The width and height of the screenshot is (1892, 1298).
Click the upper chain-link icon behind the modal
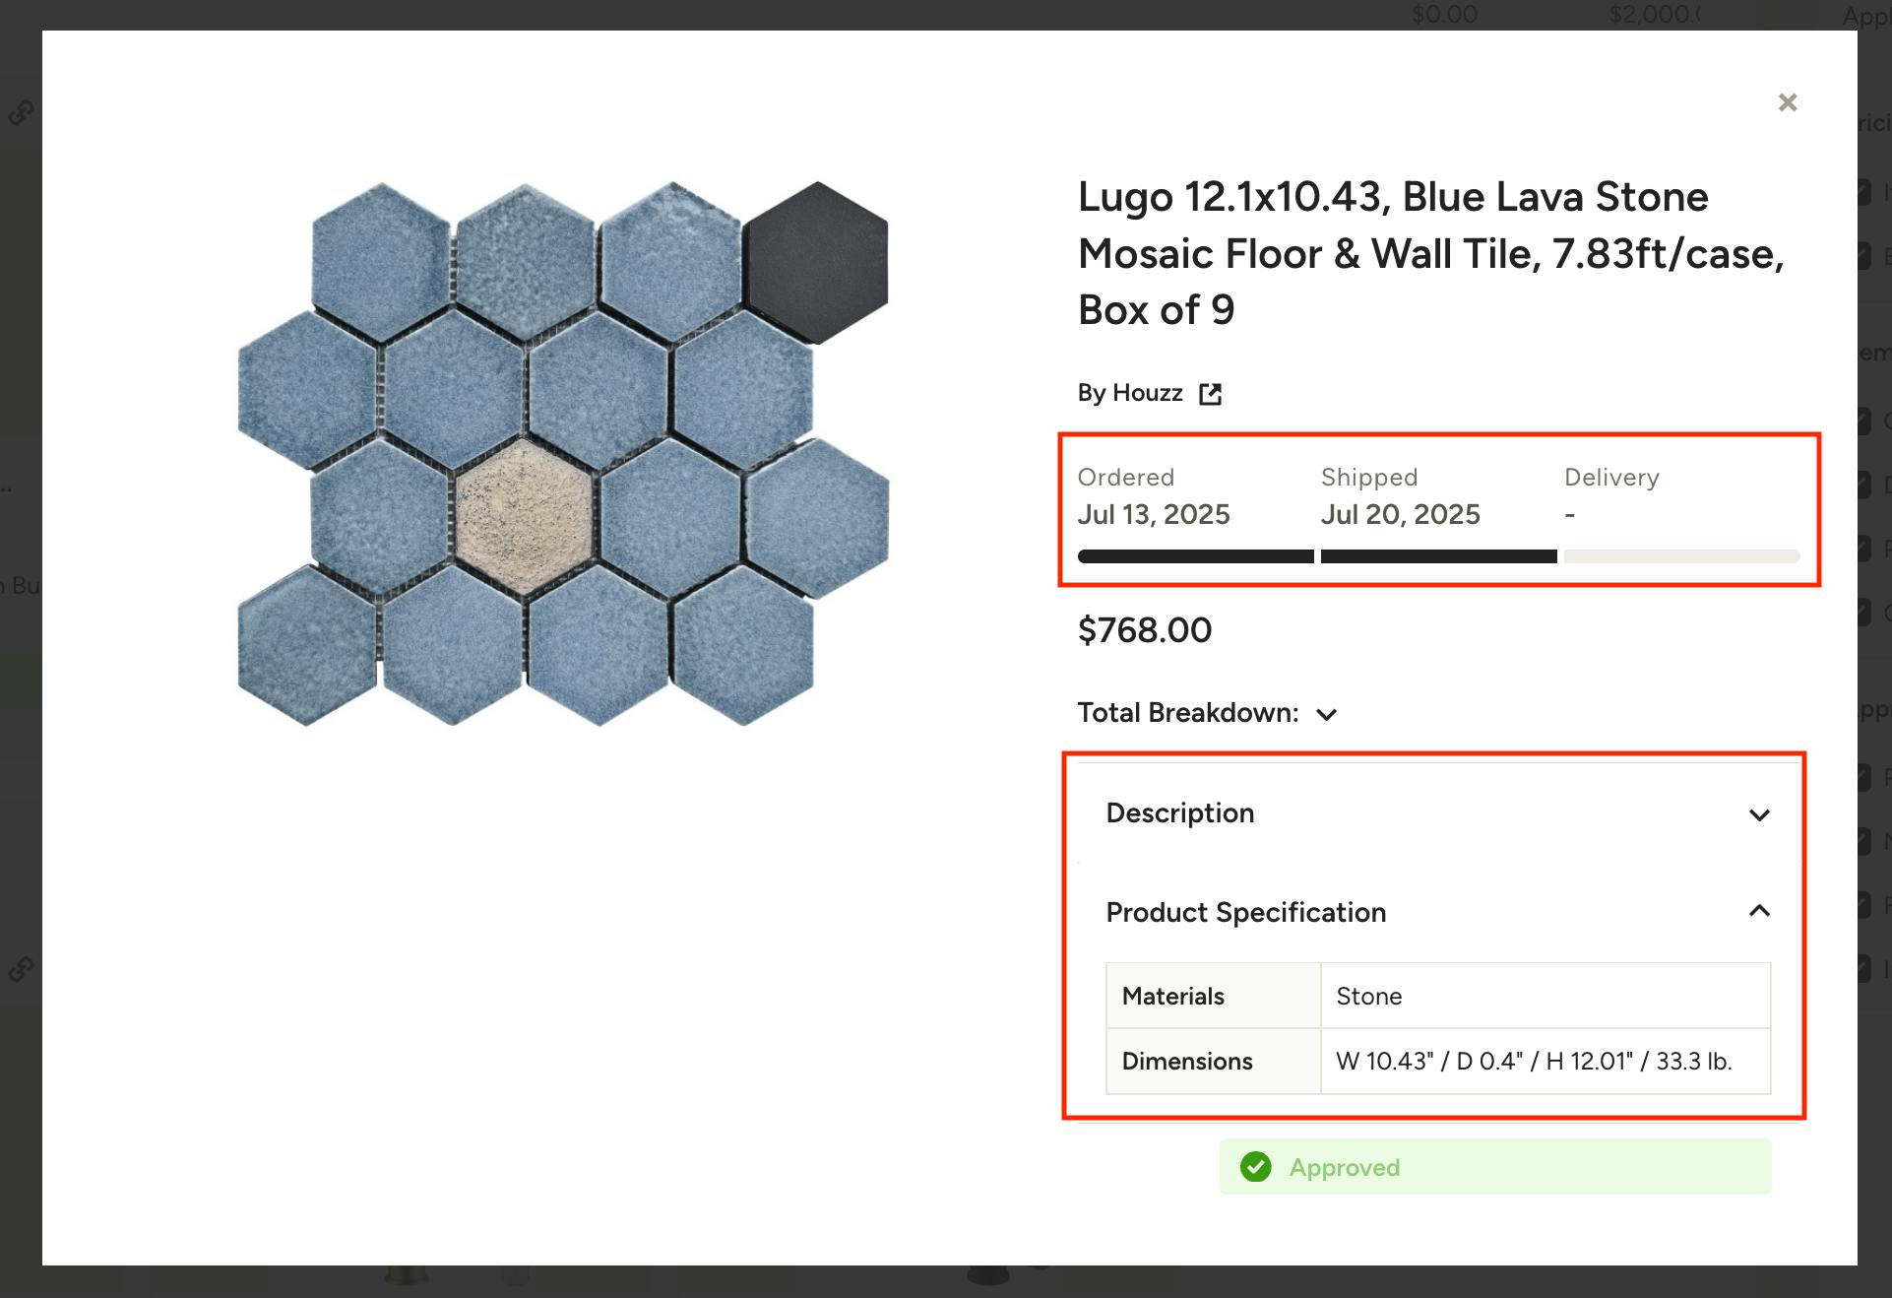pyautogui.click(x=21, y=112)
